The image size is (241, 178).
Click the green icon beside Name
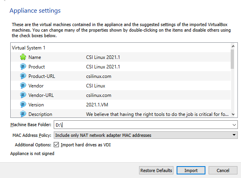23,57
